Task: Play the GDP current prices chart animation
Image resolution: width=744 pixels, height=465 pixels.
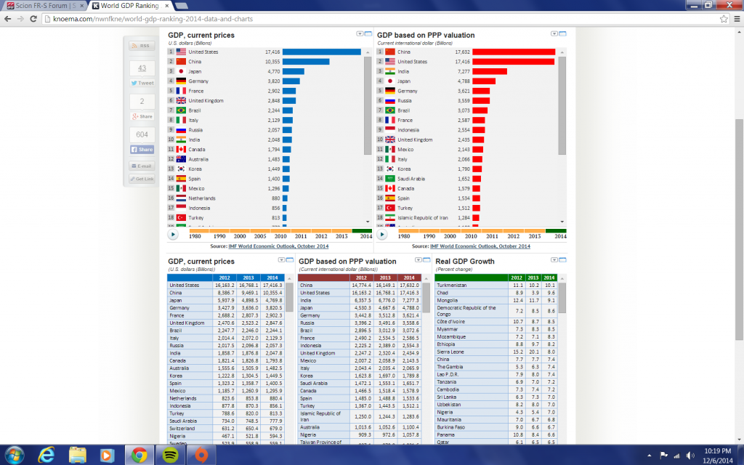Action: (173, 235)
